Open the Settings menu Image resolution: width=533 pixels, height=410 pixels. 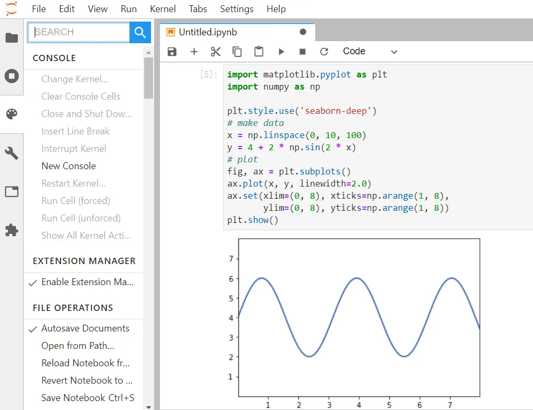tap(237, 9)
